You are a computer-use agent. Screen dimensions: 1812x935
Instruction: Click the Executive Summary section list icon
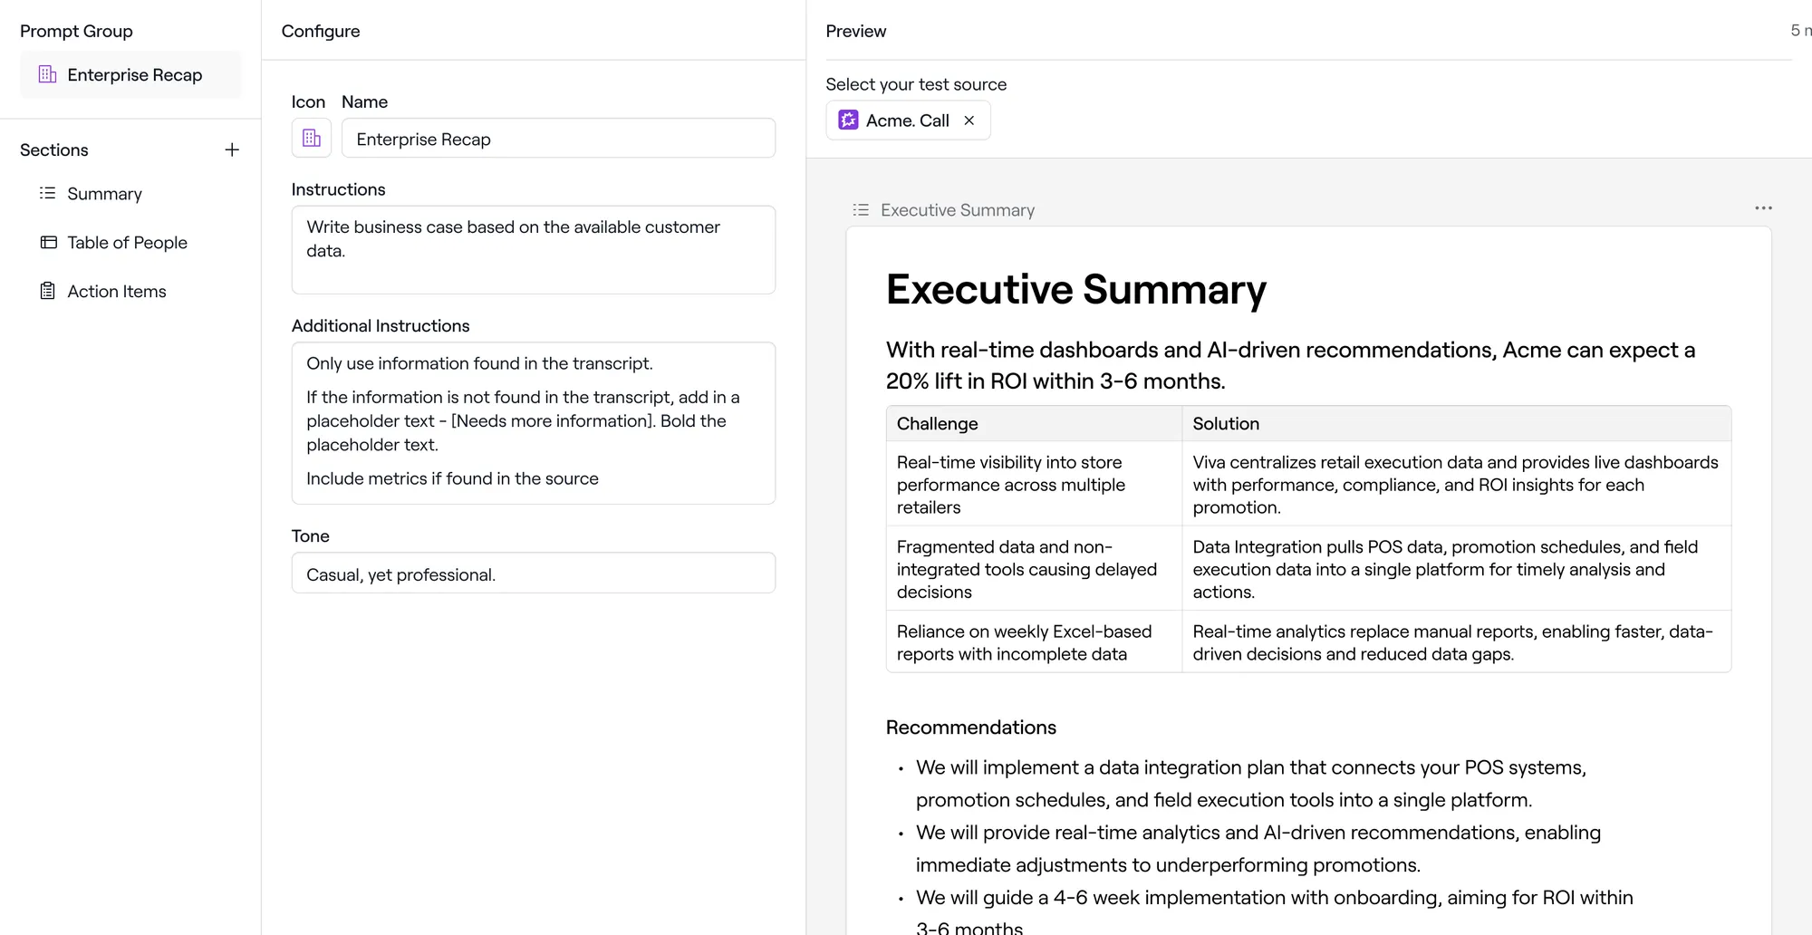pyautogui.click(x=861, y=210)
